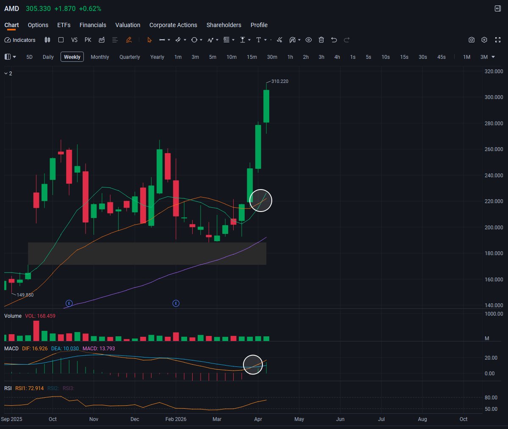Open chart settings hexagon icon
This screenshot has height=429, width=508.
[484, 40]
